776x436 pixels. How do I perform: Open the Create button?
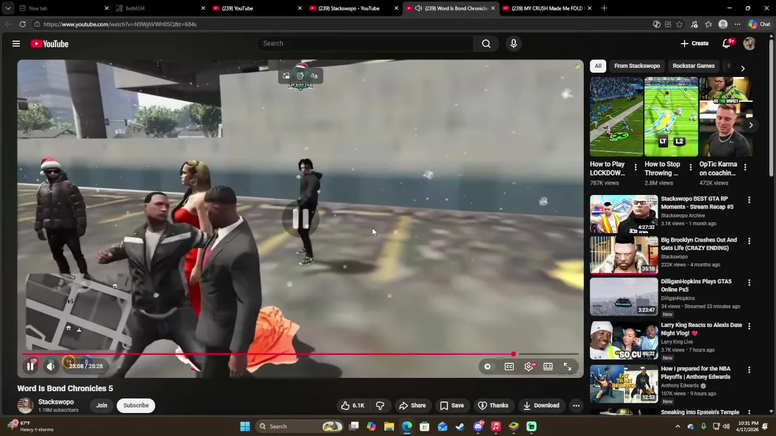click(695, 44)
